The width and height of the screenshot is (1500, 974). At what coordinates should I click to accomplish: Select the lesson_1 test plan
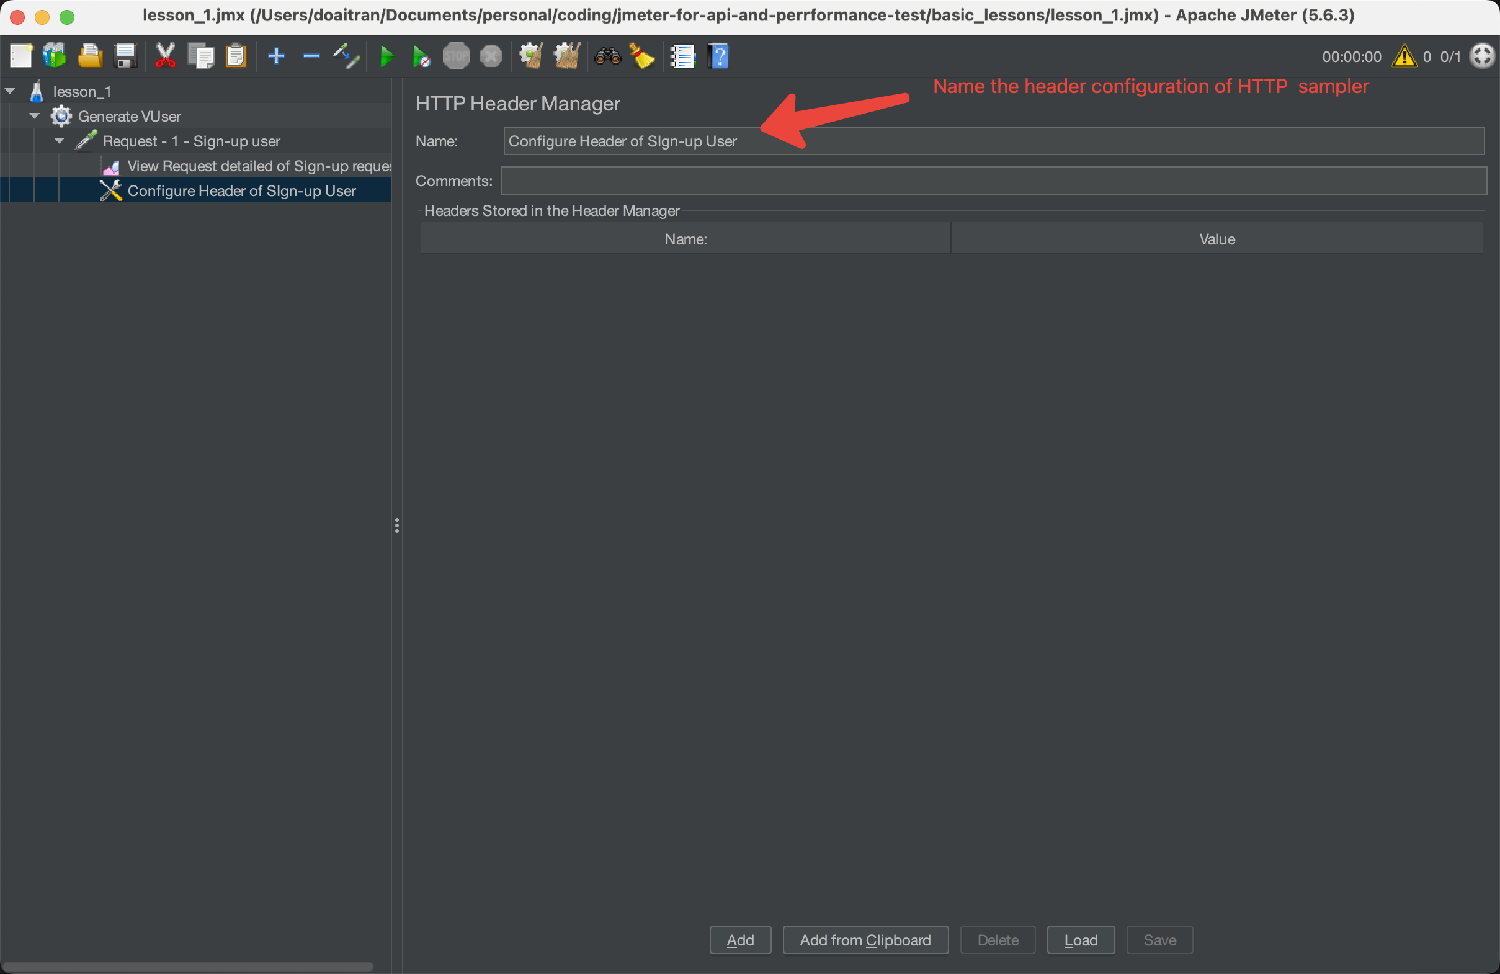[x=82, y=91]
